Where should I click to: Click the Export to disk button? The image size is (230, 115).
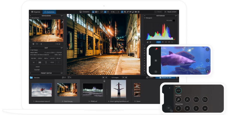pyautogui.click(x=165, y=77)
